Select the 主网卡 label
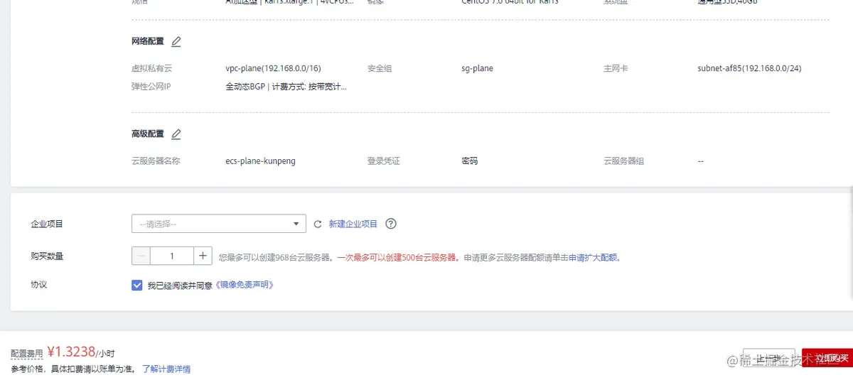The height and width of the screenshot is (380, 853). click(x=616, y=69)
